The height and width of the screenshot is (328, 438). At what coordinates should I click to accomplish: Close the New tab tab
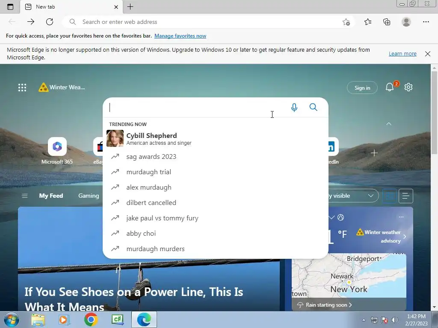pyautogui.click(x=116, y=7)
